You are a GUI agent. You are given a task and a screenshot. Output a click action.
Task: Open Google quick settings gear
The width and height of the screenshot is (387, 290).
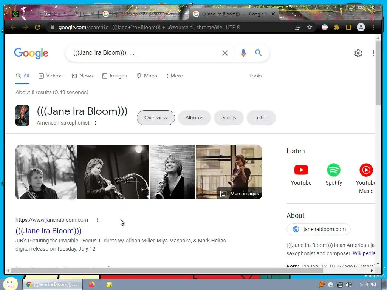[358, 53]
